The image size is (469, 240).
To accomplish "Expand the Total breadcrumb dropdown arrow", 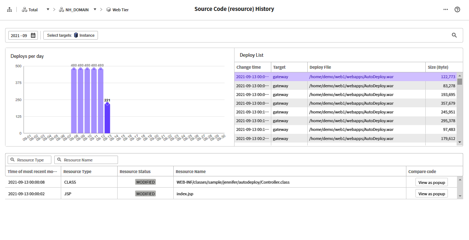I will (x=48, y=9).
